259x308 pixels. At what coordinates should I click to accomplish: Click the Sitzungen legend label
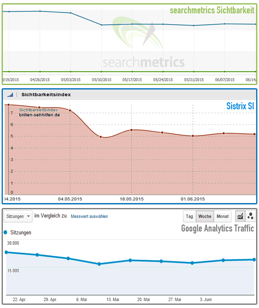pos(21,233)
